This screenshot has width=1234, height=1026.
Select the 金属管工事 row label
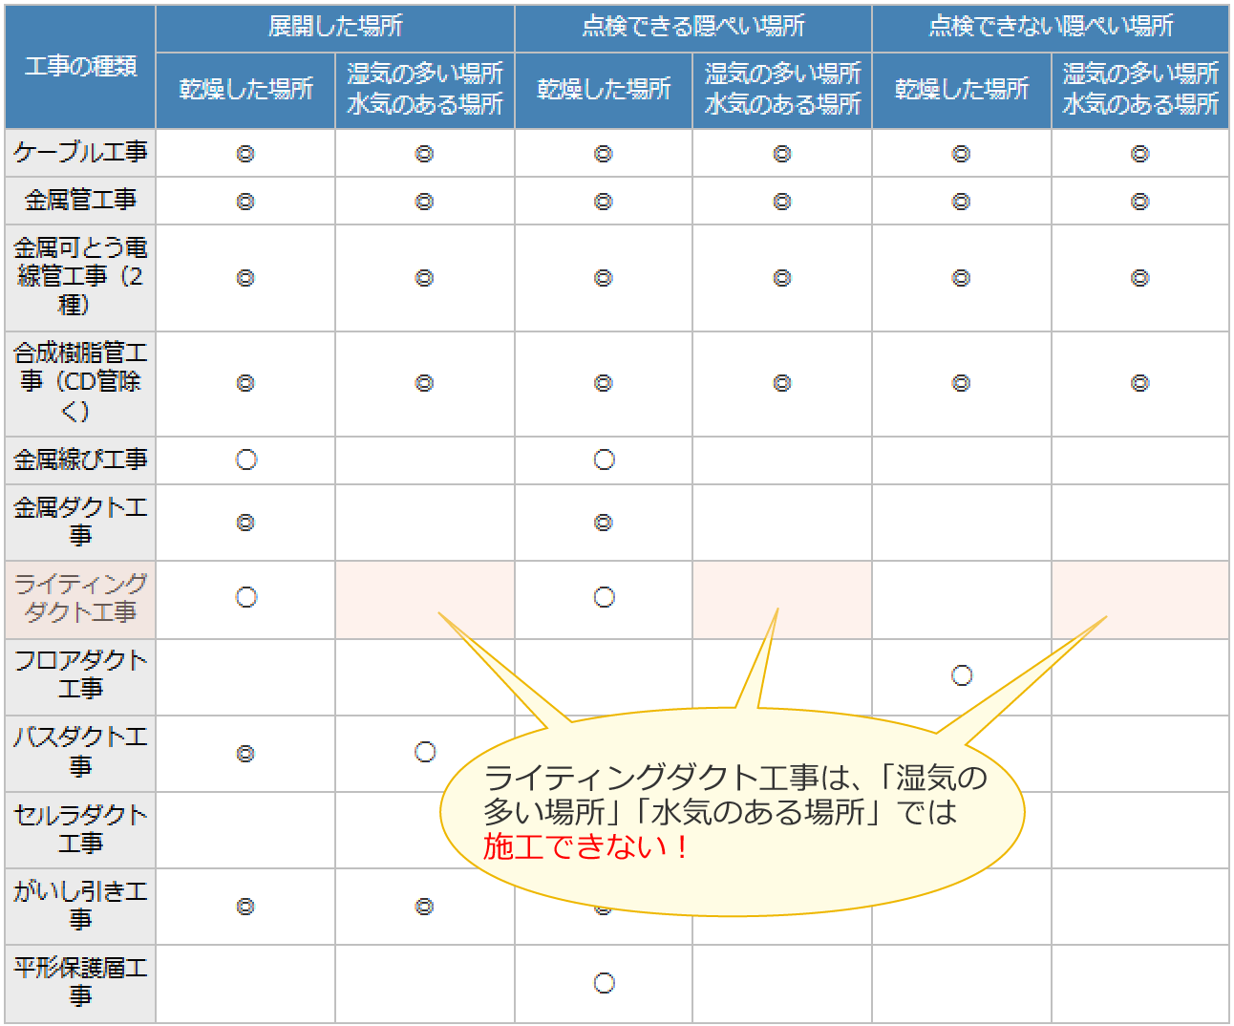tap(80, 201)
